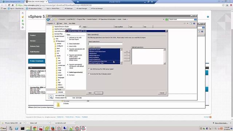Cancel the Web Services Wizard
233x131 pixels.
tap(162, 93)
